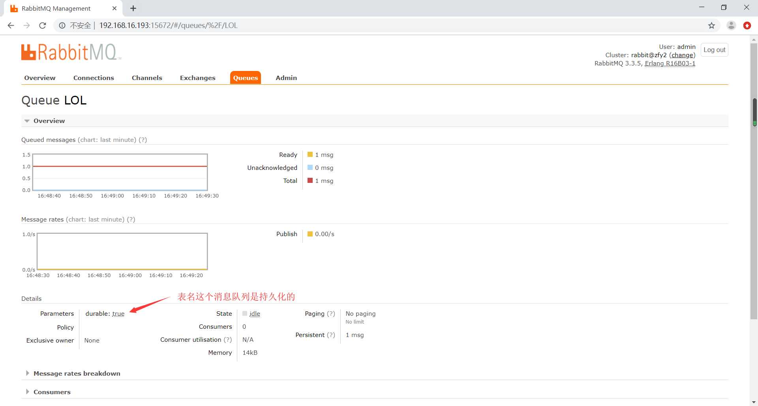Click the yellow Ready legend swatch
The height and width of the screenshot is (406, 758).
click(310, 155)
